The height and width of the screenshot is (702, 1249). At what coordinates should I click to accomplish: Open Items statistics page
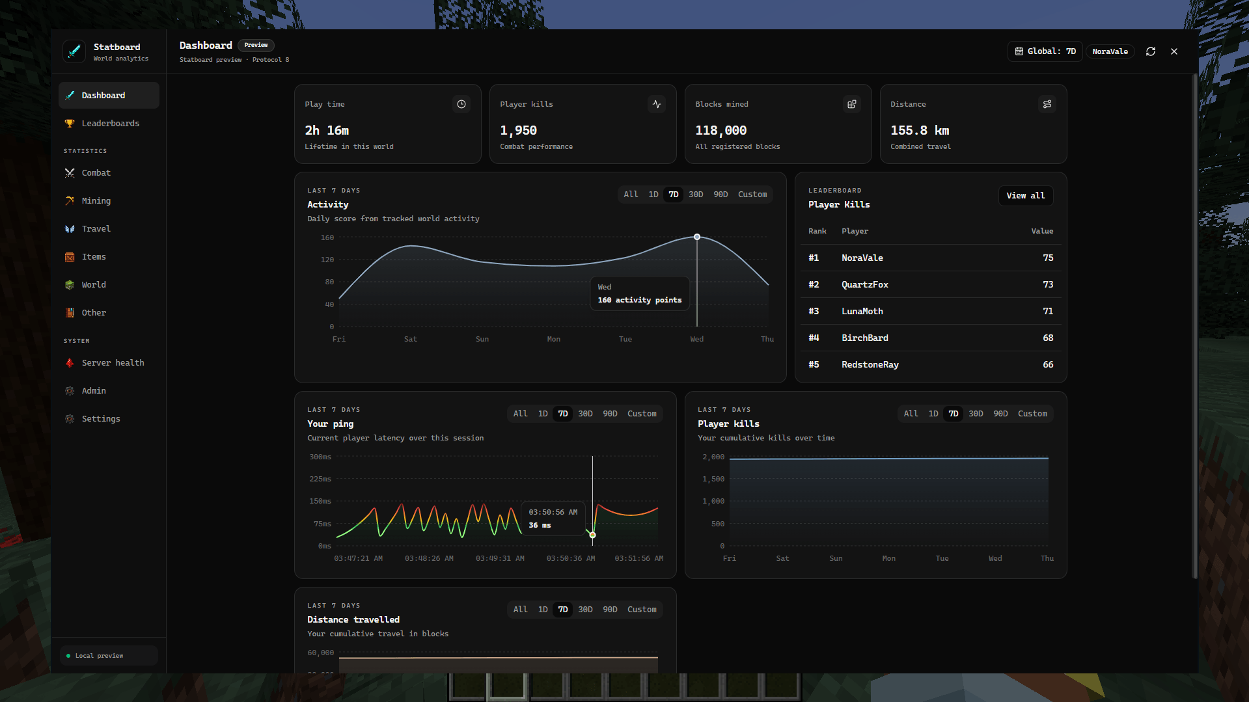pyautogui.click(x=109, y=256)
